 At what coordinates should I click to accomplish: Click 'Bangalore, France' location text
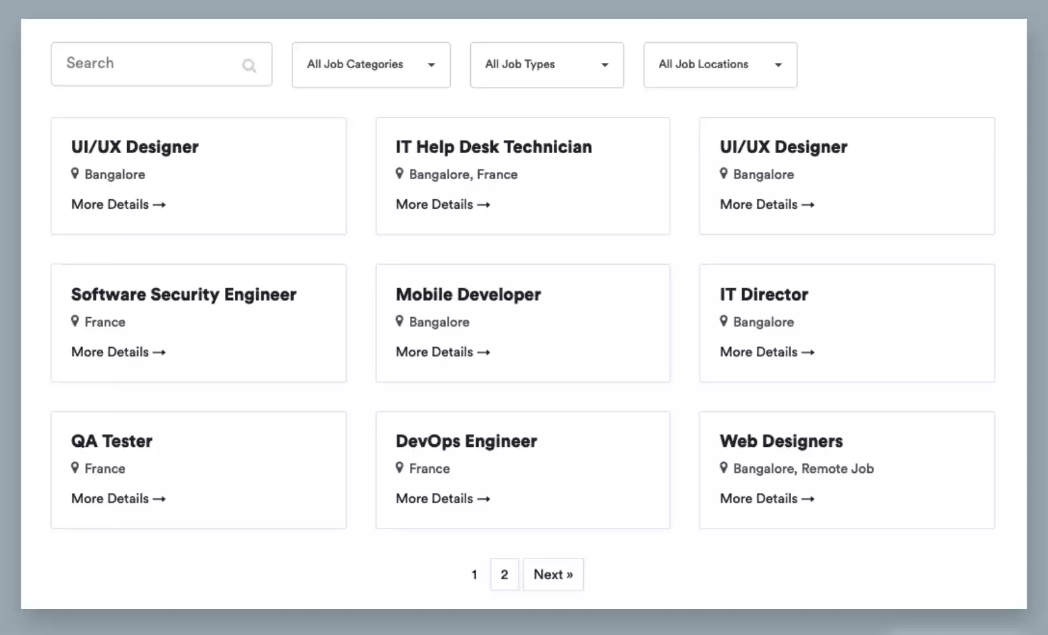click(463, 174)
